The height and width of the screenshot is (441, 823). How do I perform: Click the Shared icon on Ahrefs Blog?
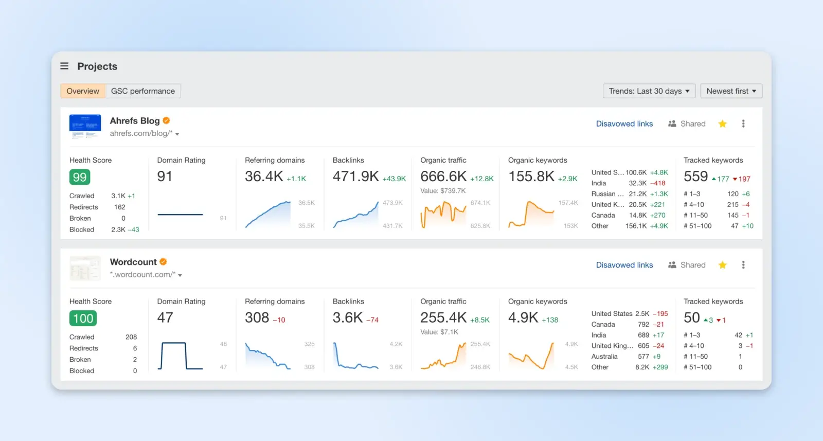(672, 124)
